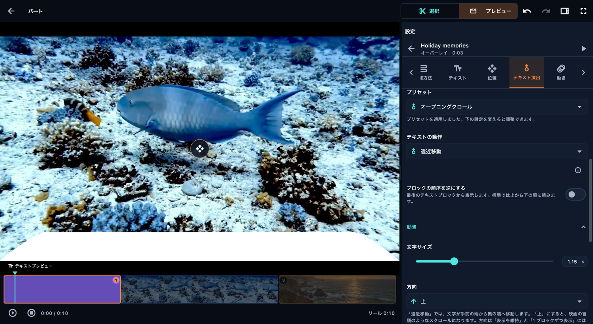Open the プリセット dropdown オープニングクロール

497,107
